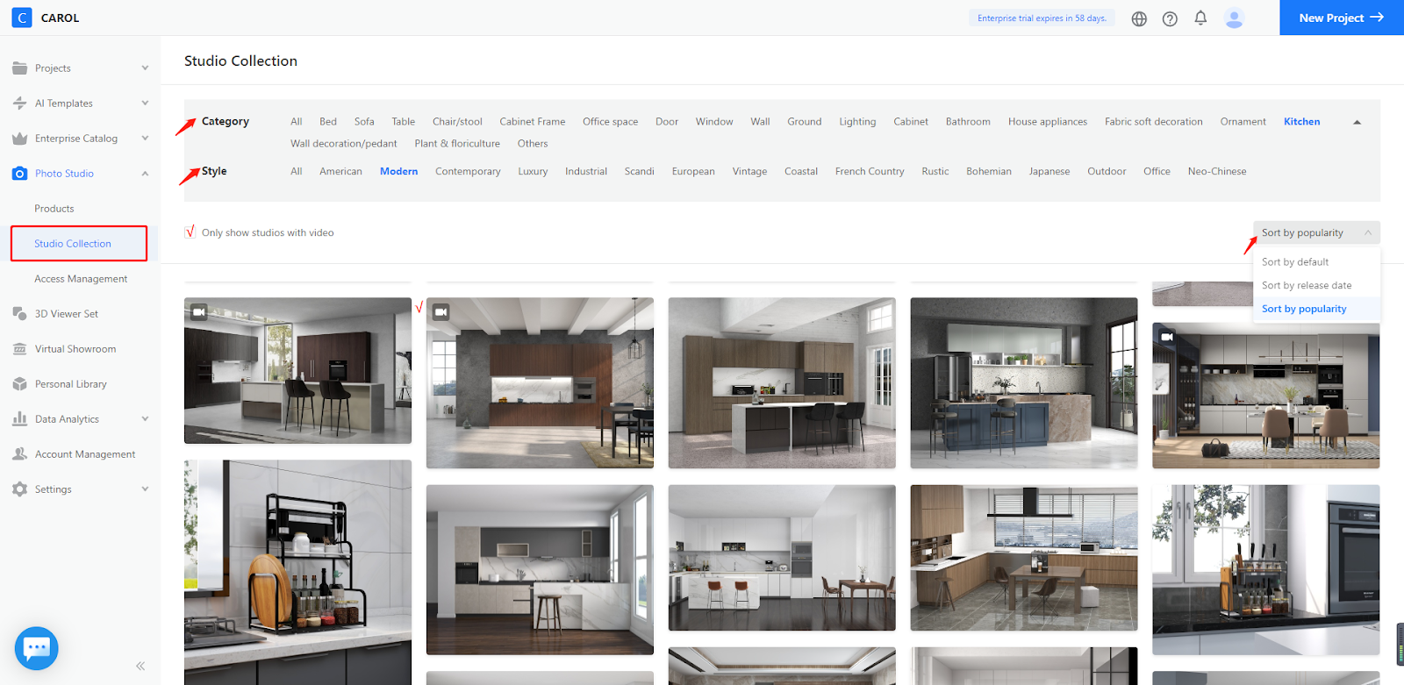
Task: Select the Industrial style filter
Action: point(585,171)
